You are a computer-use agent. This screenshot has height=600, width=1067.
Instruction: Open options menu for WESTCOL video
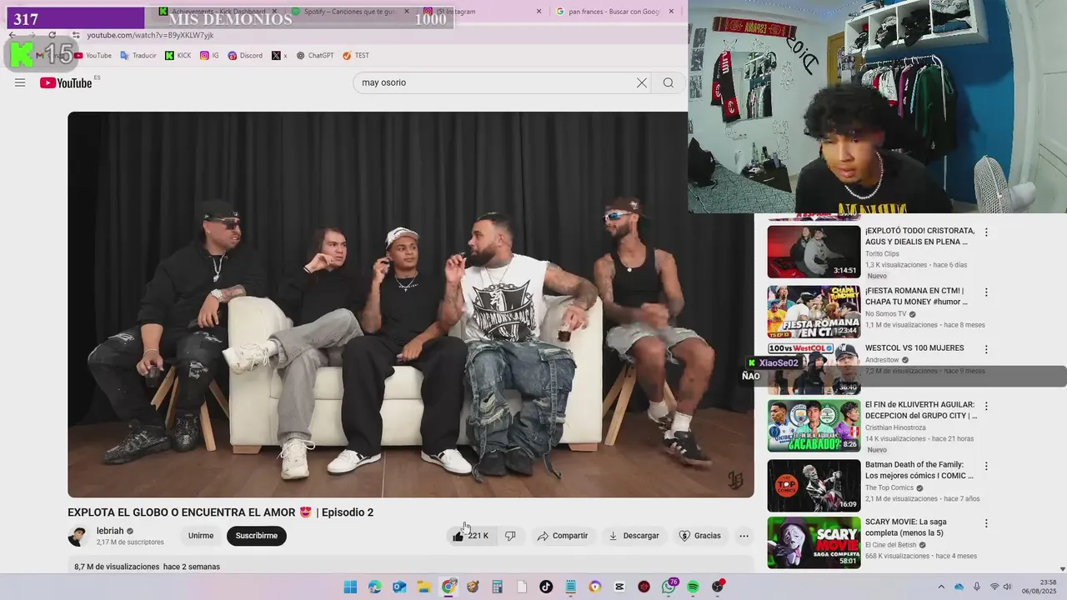pos(986,350)
